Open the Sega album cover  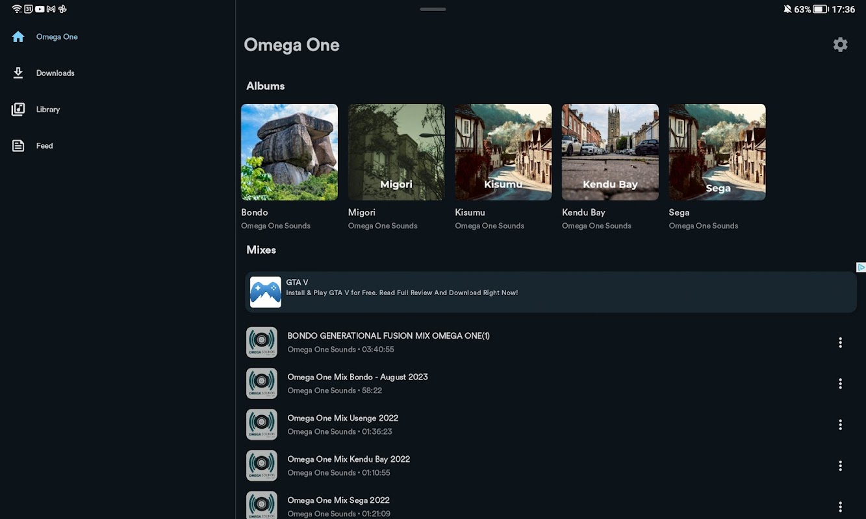(717, 152)
